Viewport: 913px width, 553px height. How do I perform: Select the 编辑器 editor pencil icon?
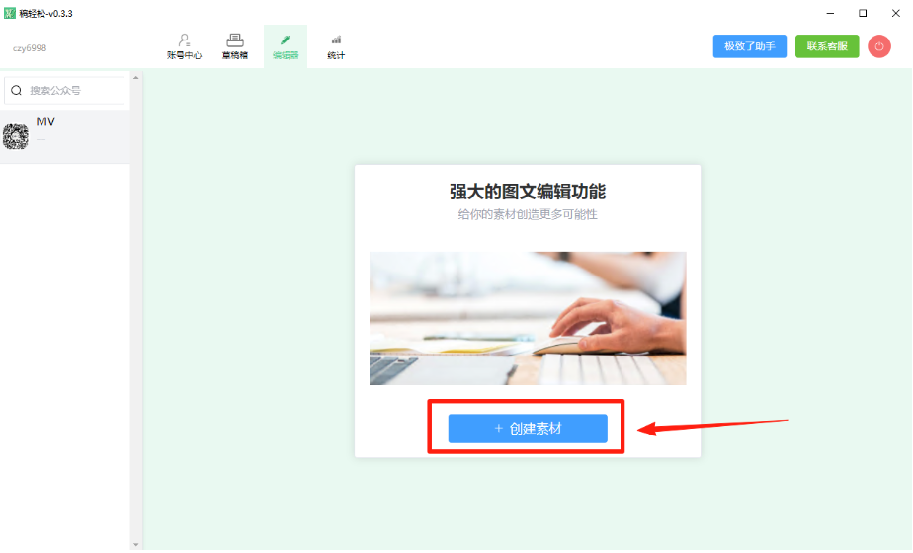pyautogui.click(x=286, y=40)
